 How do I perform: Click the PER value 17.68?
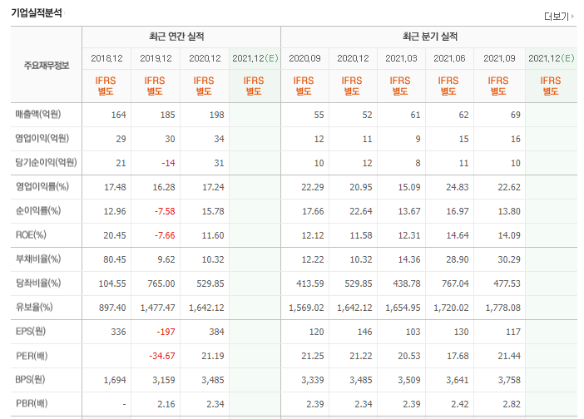click(x=458, y=356)
